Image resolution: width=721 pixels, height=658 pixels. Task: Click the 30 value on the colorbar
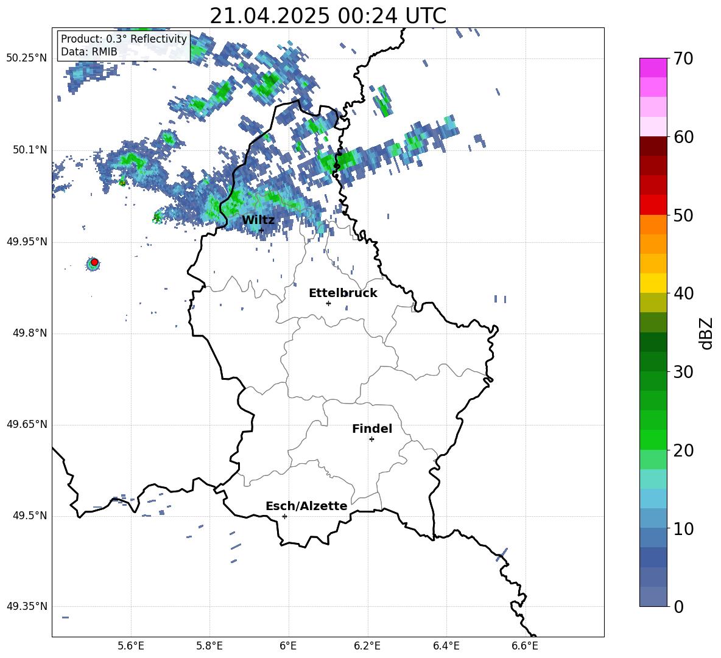(683, 372)
